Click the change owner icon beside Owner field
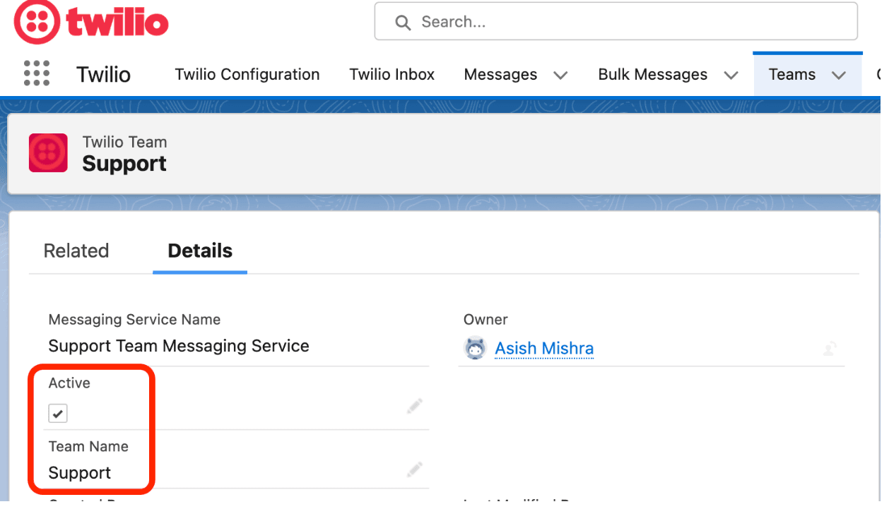The height and width of the screenshot is (521, 889). point(830,348)
